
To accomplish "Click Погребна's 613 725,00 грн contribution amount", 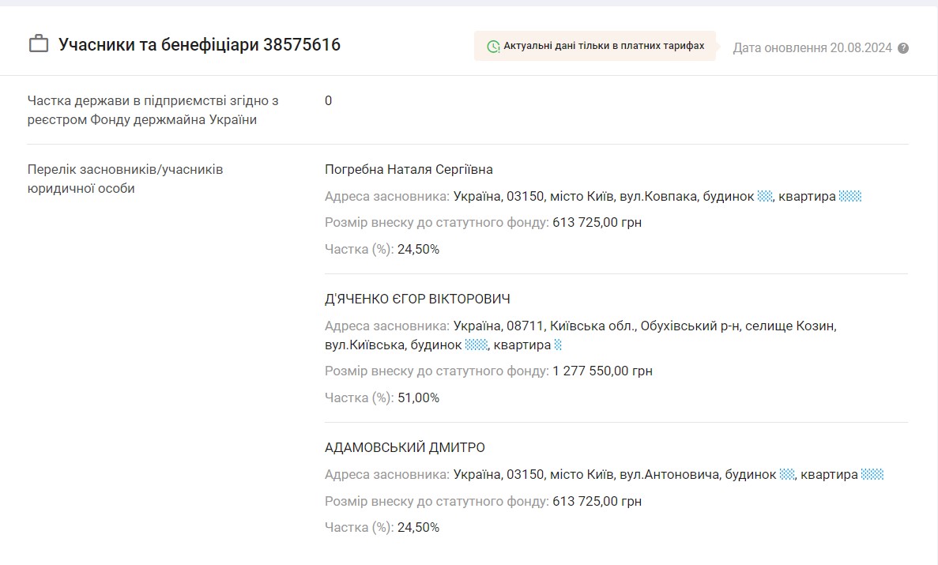I will (597, 222).
